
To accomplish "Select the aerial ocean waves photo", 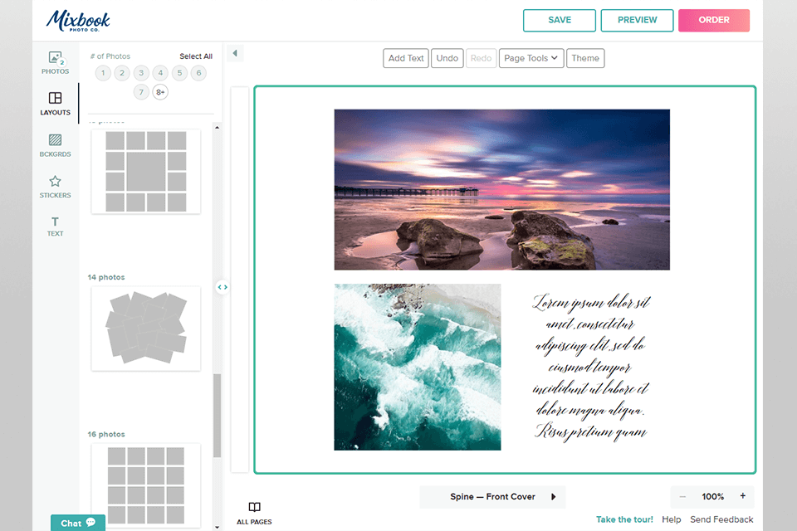I will 418,367.
